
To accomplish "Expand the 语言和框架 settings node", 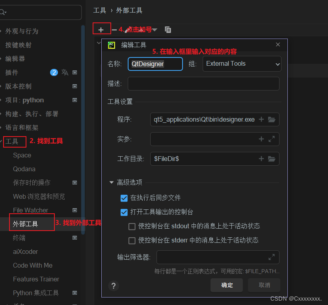I will pos(1,128).
